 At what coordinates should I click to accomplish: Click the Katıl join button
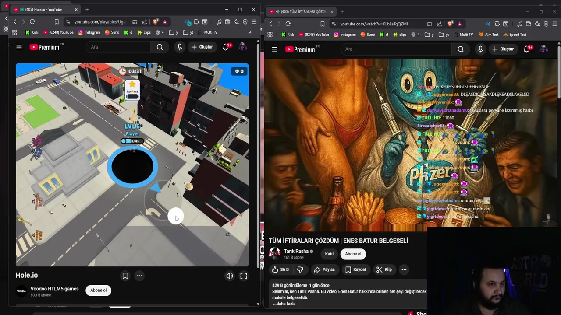(329, 254)
